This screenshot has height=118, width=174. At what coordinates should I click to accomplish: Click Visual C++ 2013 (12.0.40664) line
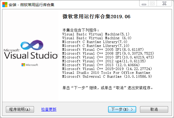click(101, 65)
